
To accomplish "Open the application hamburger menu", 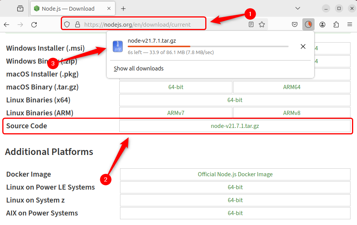I will tap(350, 24).
